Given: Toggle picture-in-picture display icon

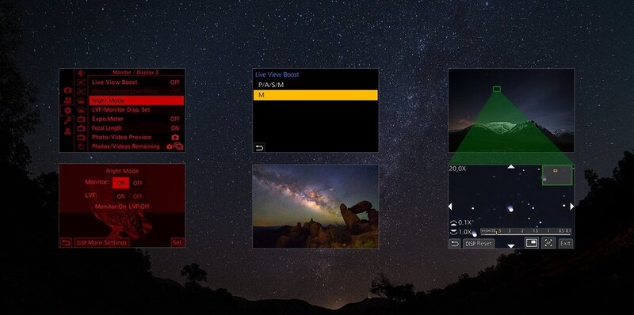Looking at the screenshot, I should (x=531, y=243).
